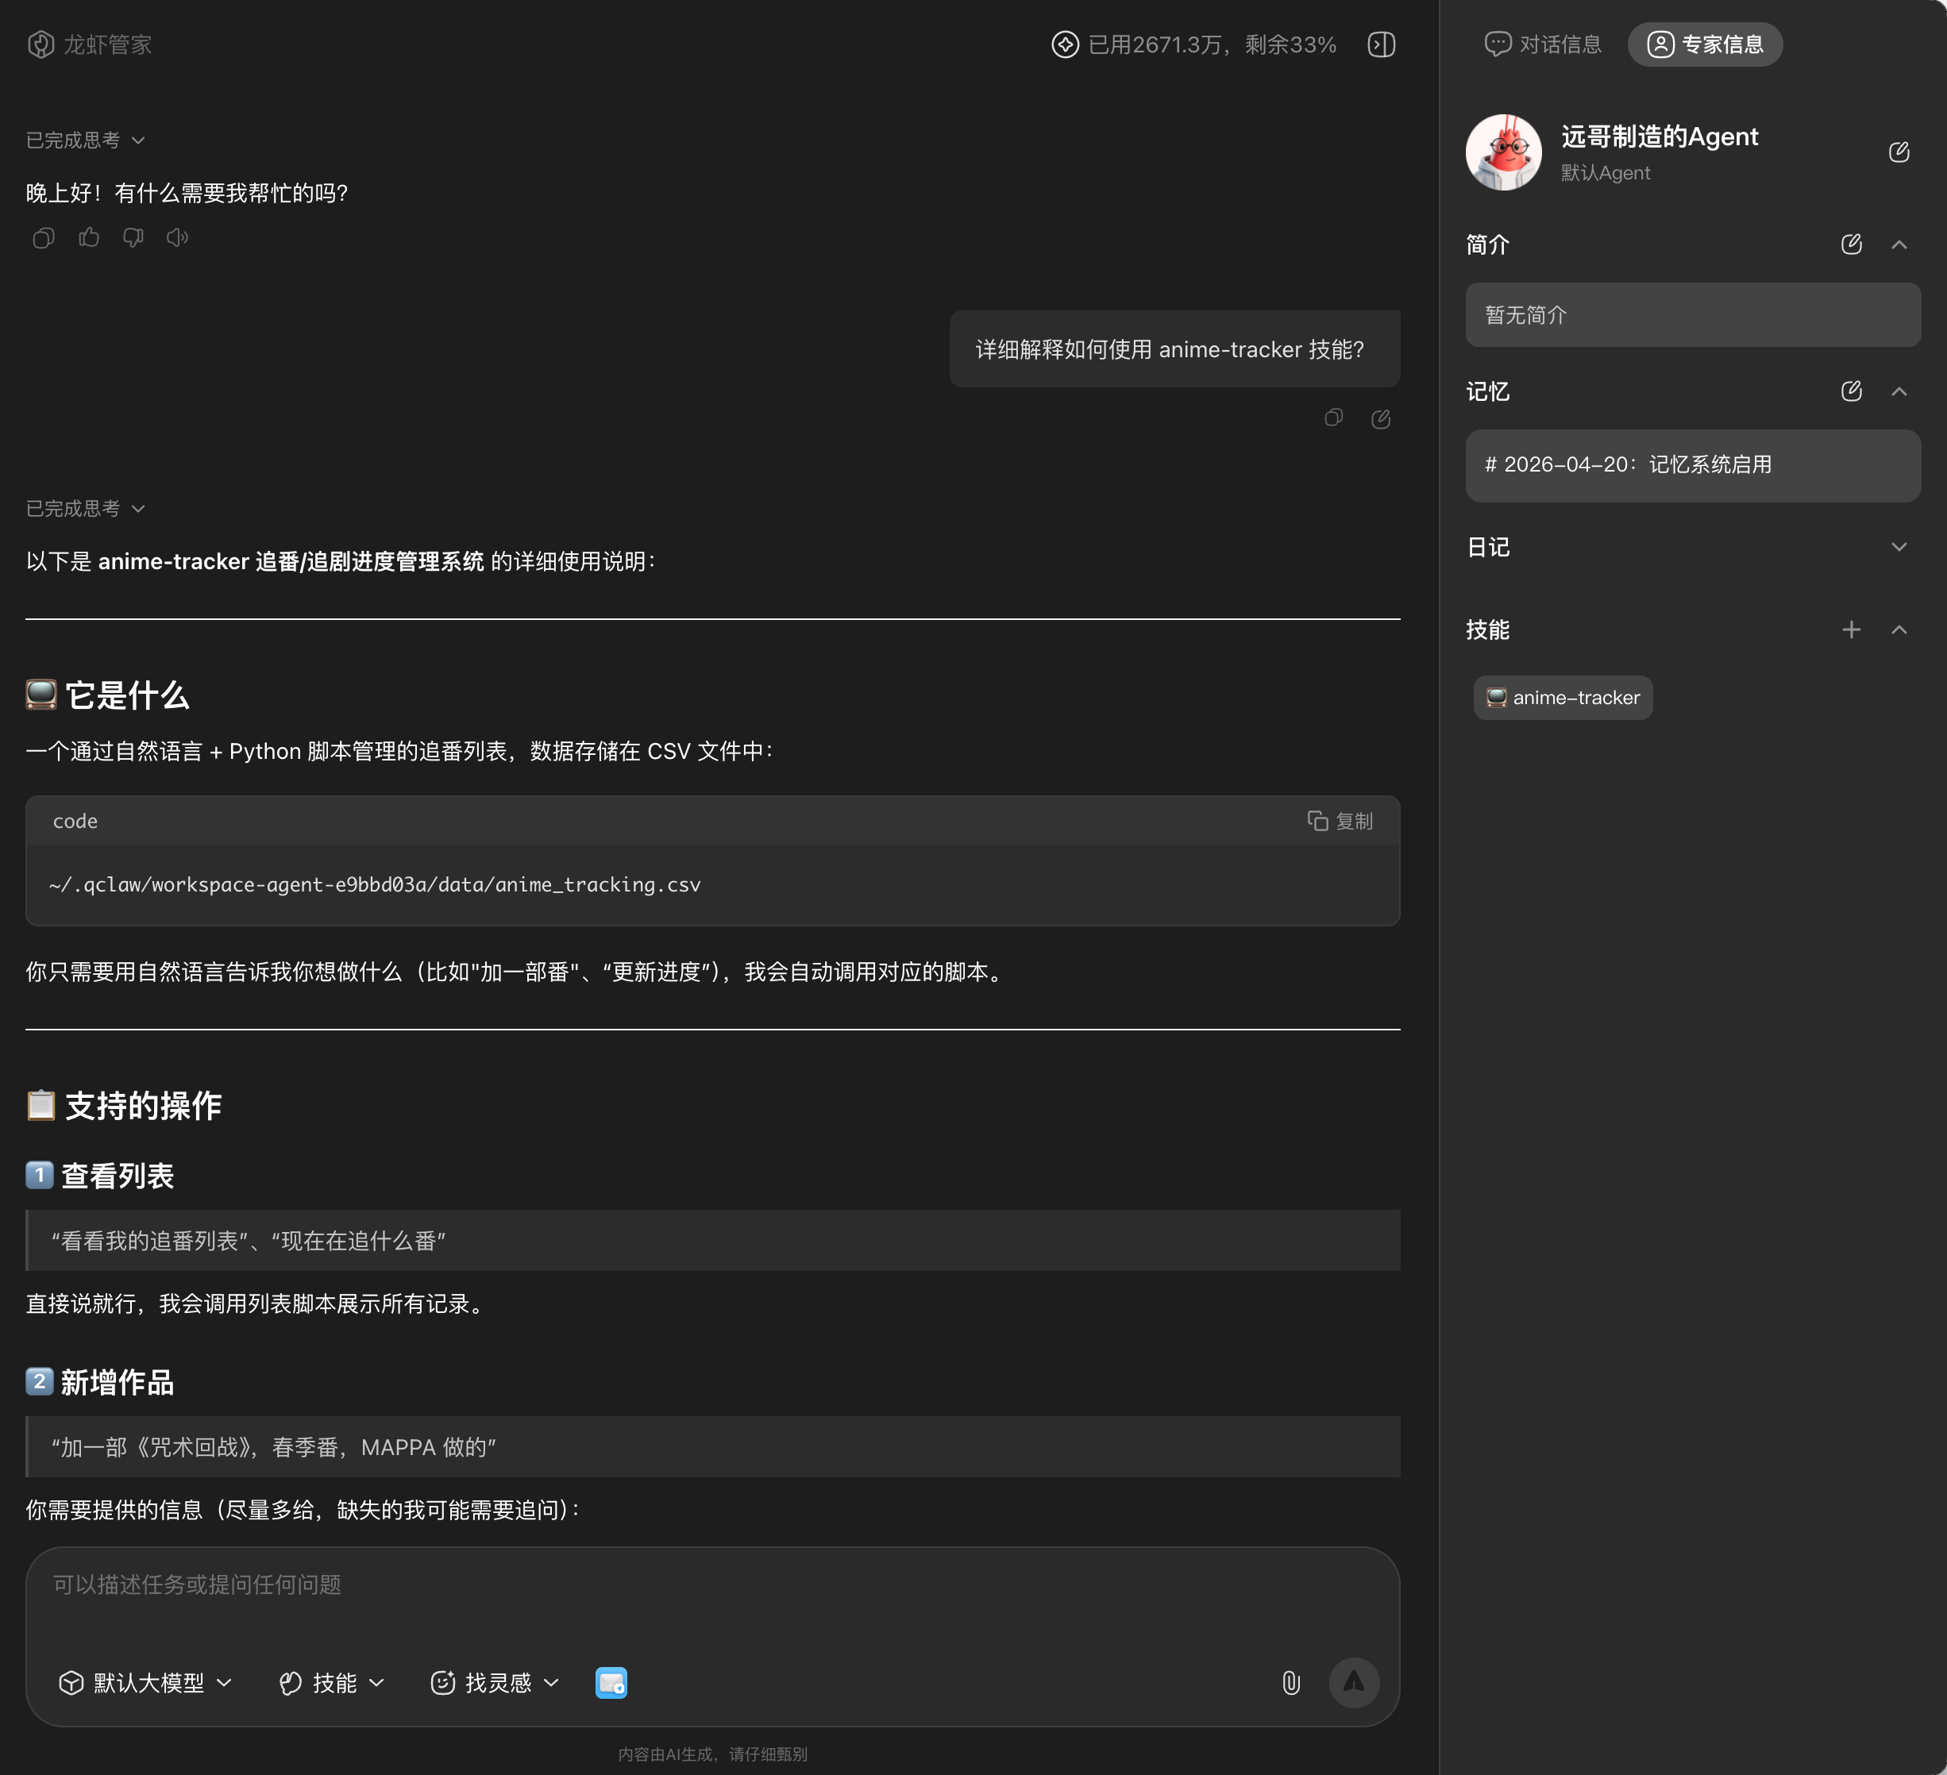Click thumbs up on greeting message

click(89, 237)
